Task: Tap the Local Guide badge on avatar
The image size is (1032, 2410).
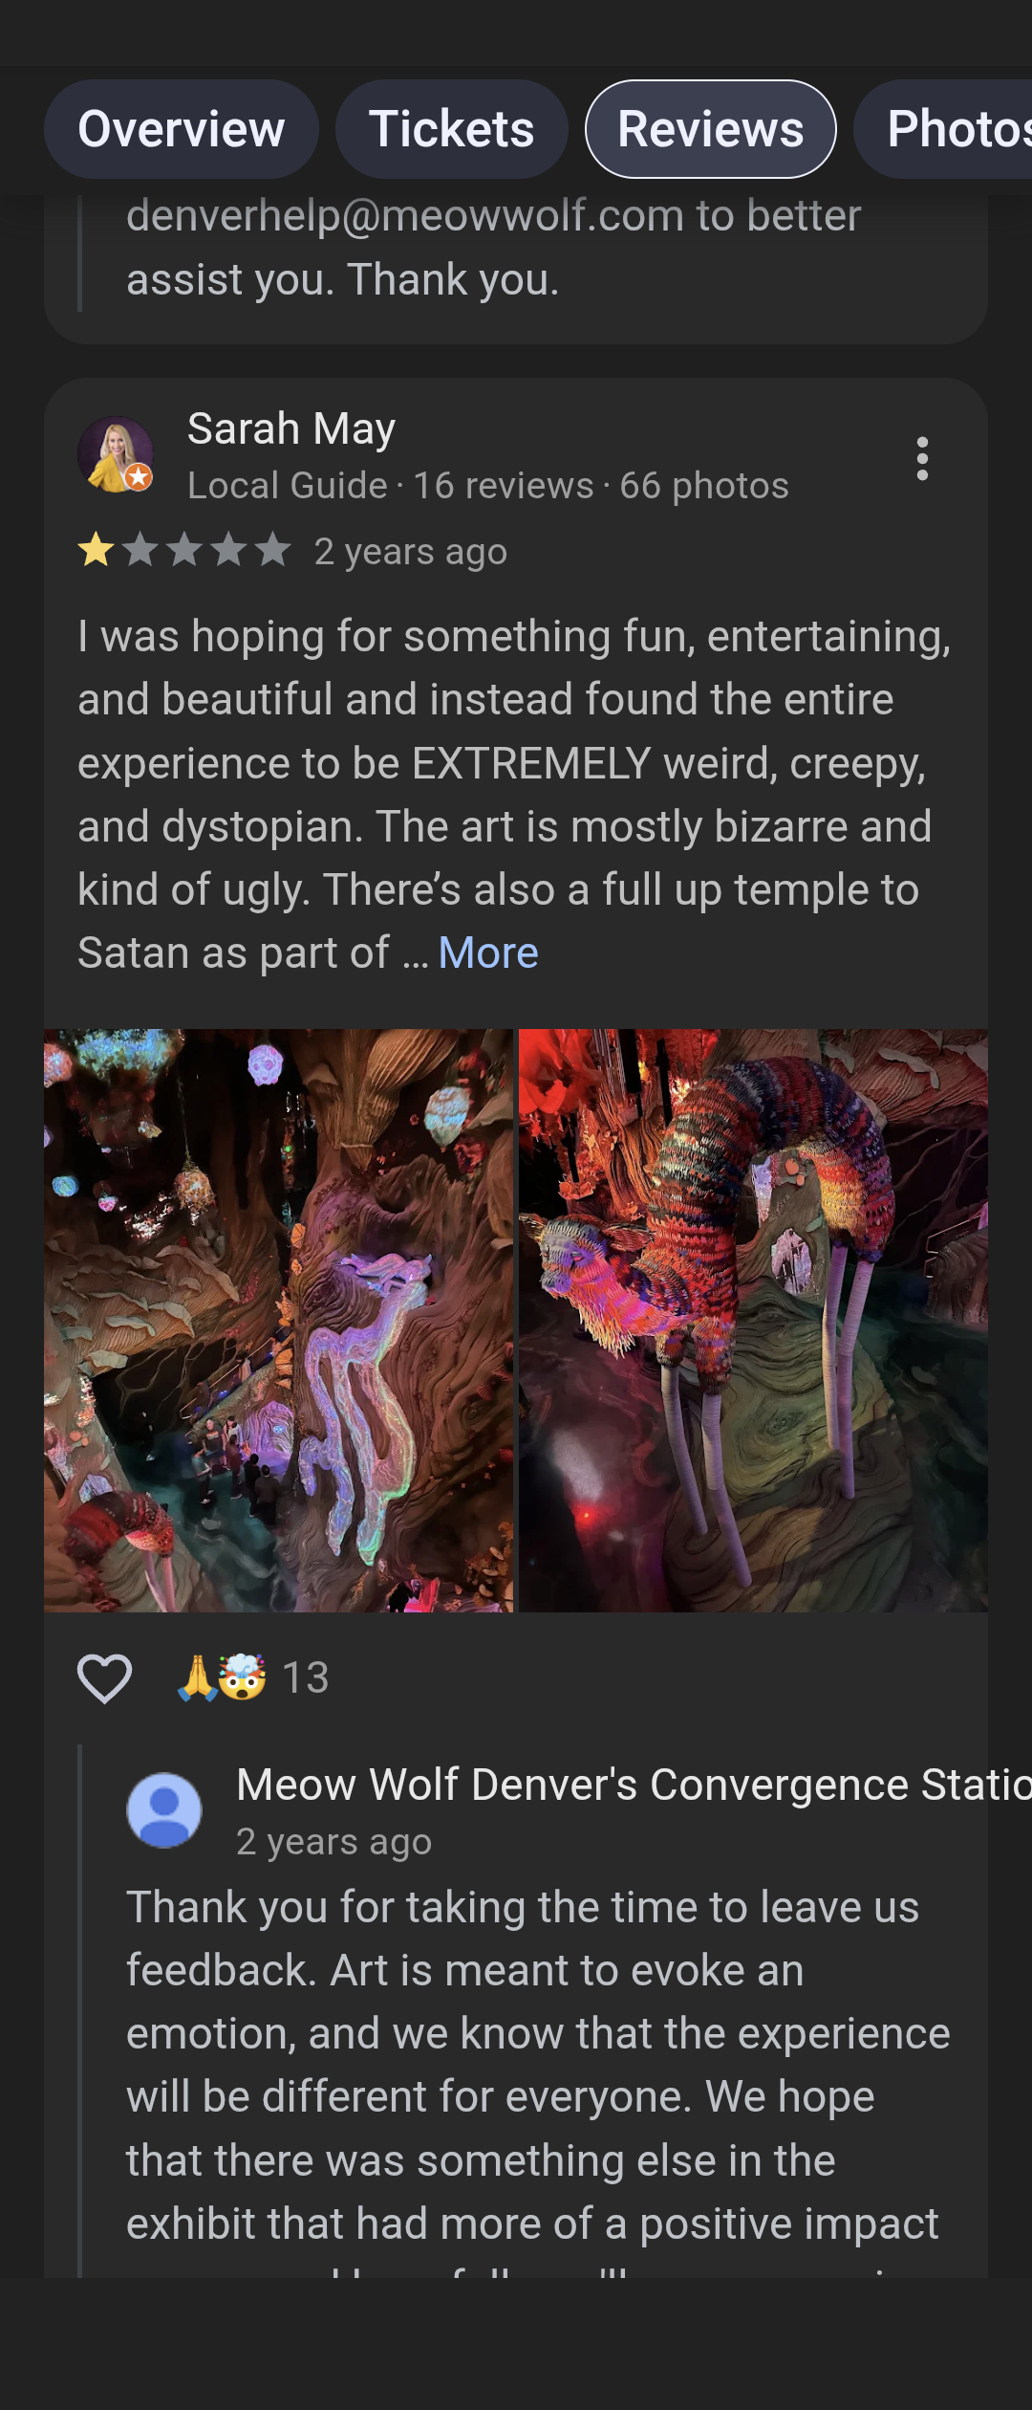Action: (140, 476)
